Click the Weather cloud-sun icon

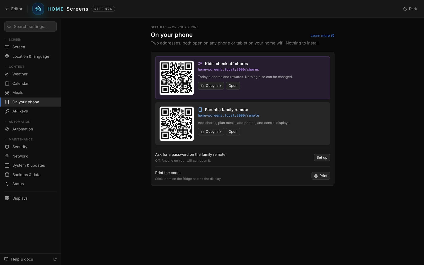7,74
